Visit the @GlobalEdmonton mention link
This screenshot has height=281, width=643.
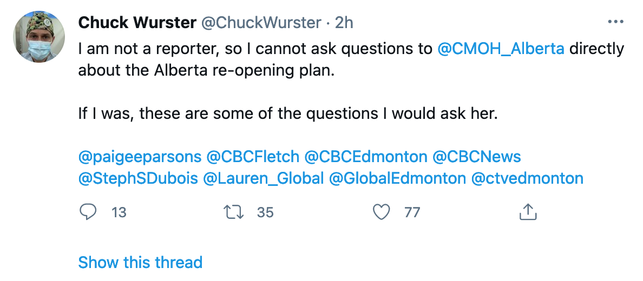point(397,178)
